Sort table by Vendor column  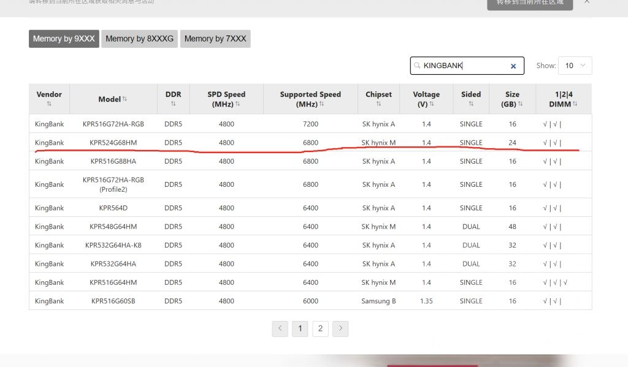49,99
